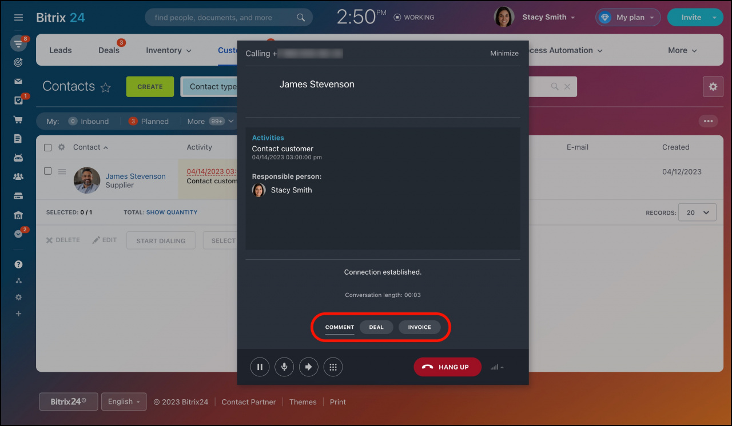732x426 pixels.
Task: Click the Stacy Smith profile avatar
Action: [504, 17]
